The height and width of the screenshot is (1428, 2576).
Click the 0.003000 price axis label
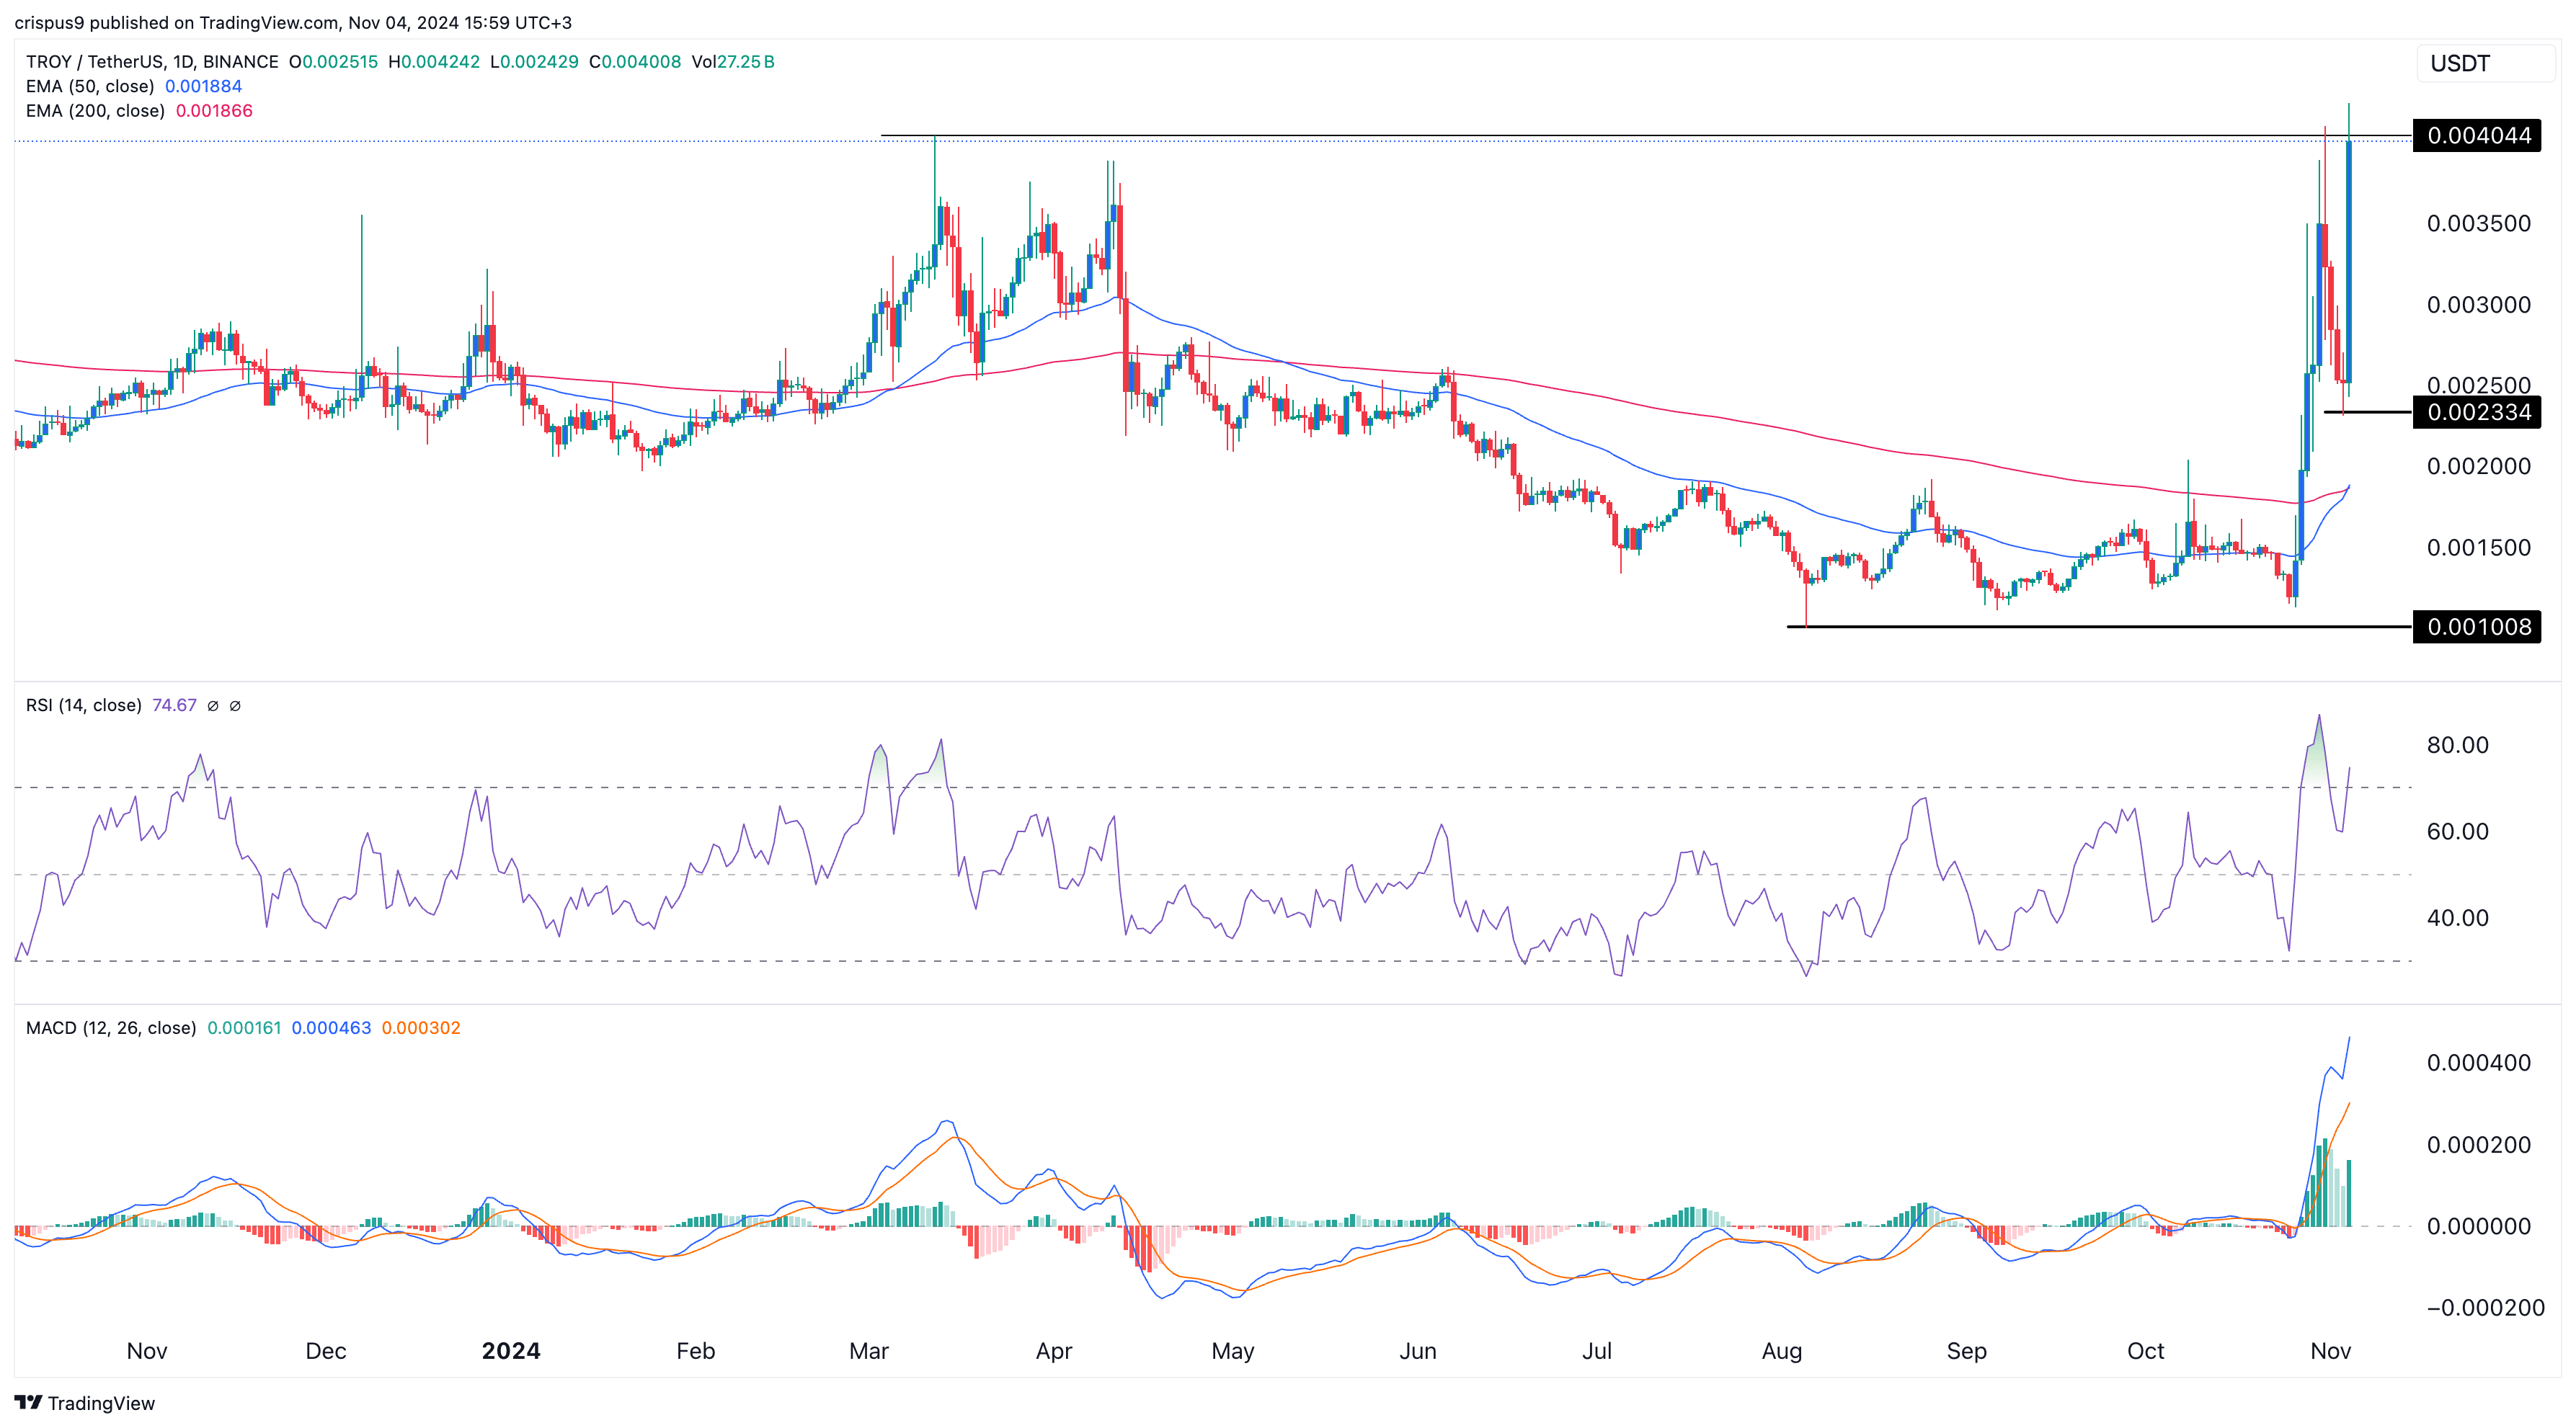2479,305
